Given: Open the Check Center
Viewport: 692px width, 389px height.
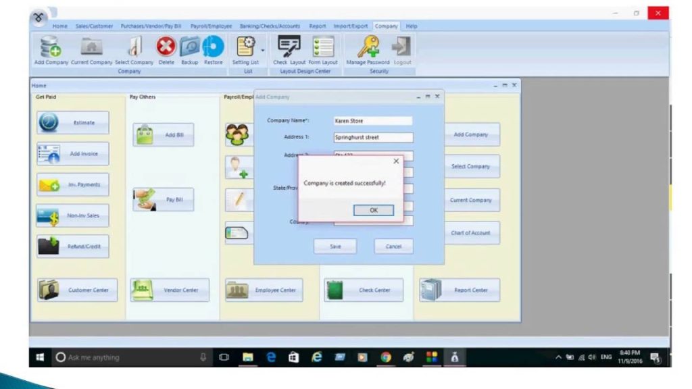Looking at the screenshot, I should coord(364,290).
